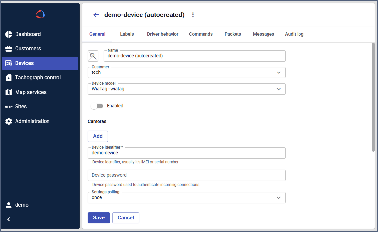Click the magnifier icon next to Name

(93, 56)
